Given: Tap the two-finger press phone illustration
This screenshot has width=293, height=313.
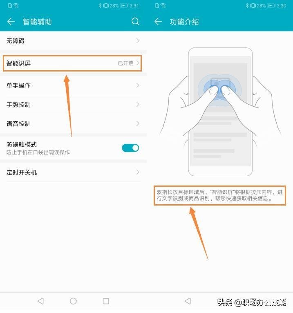Looking at the screenshot, I should point(220,112).
